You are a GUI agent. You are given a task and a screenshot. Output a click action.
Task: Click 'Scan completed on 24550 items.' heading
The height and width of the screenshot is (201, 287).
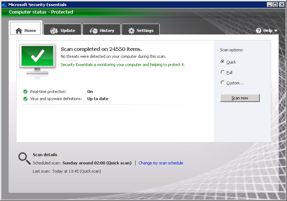tap(101, 49)
